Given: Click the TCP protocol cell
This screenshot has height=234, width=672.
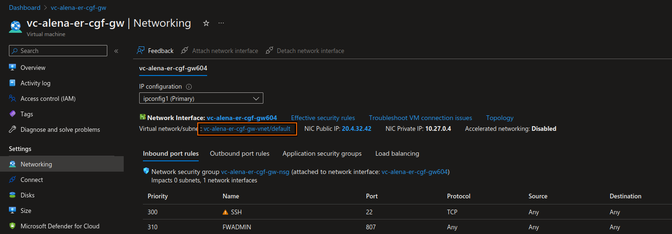Looking at the screenshot, I should (x=453, y=212).
